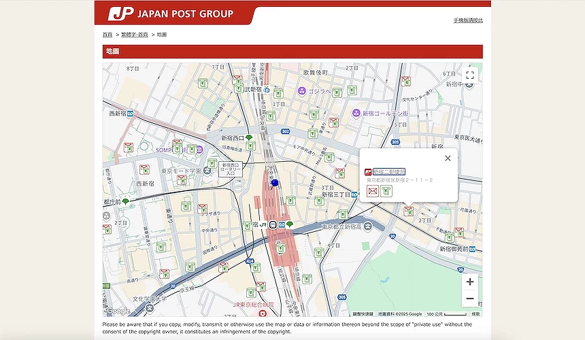Click the 文化学園大学 school marker
The image size is (585, 340).
(x=150, y=307)
